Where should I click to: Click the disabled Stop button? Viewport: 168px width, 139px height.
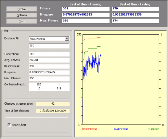(22, 21)
